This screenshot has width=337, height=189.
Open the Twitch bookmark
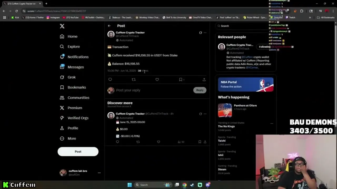pyautogui.click(x=290, y=18)
